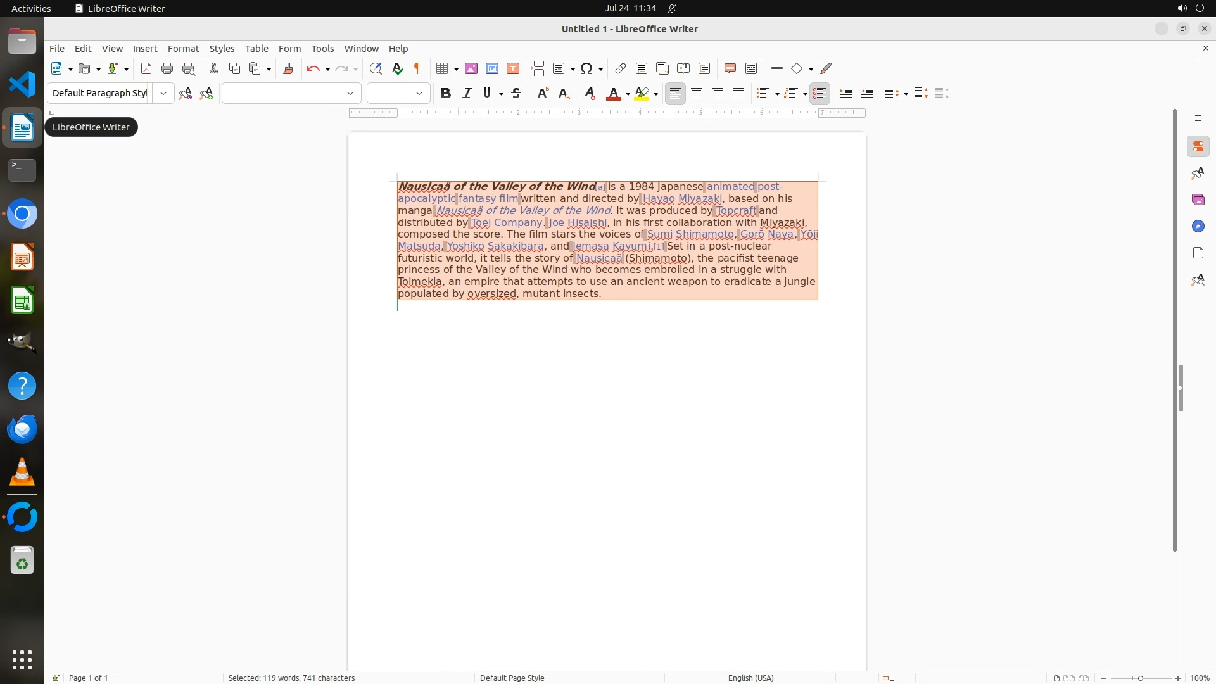Toggle Bold formatting
The width and height of the screenshot is (1216, 684).
click(x=446, y=93)
